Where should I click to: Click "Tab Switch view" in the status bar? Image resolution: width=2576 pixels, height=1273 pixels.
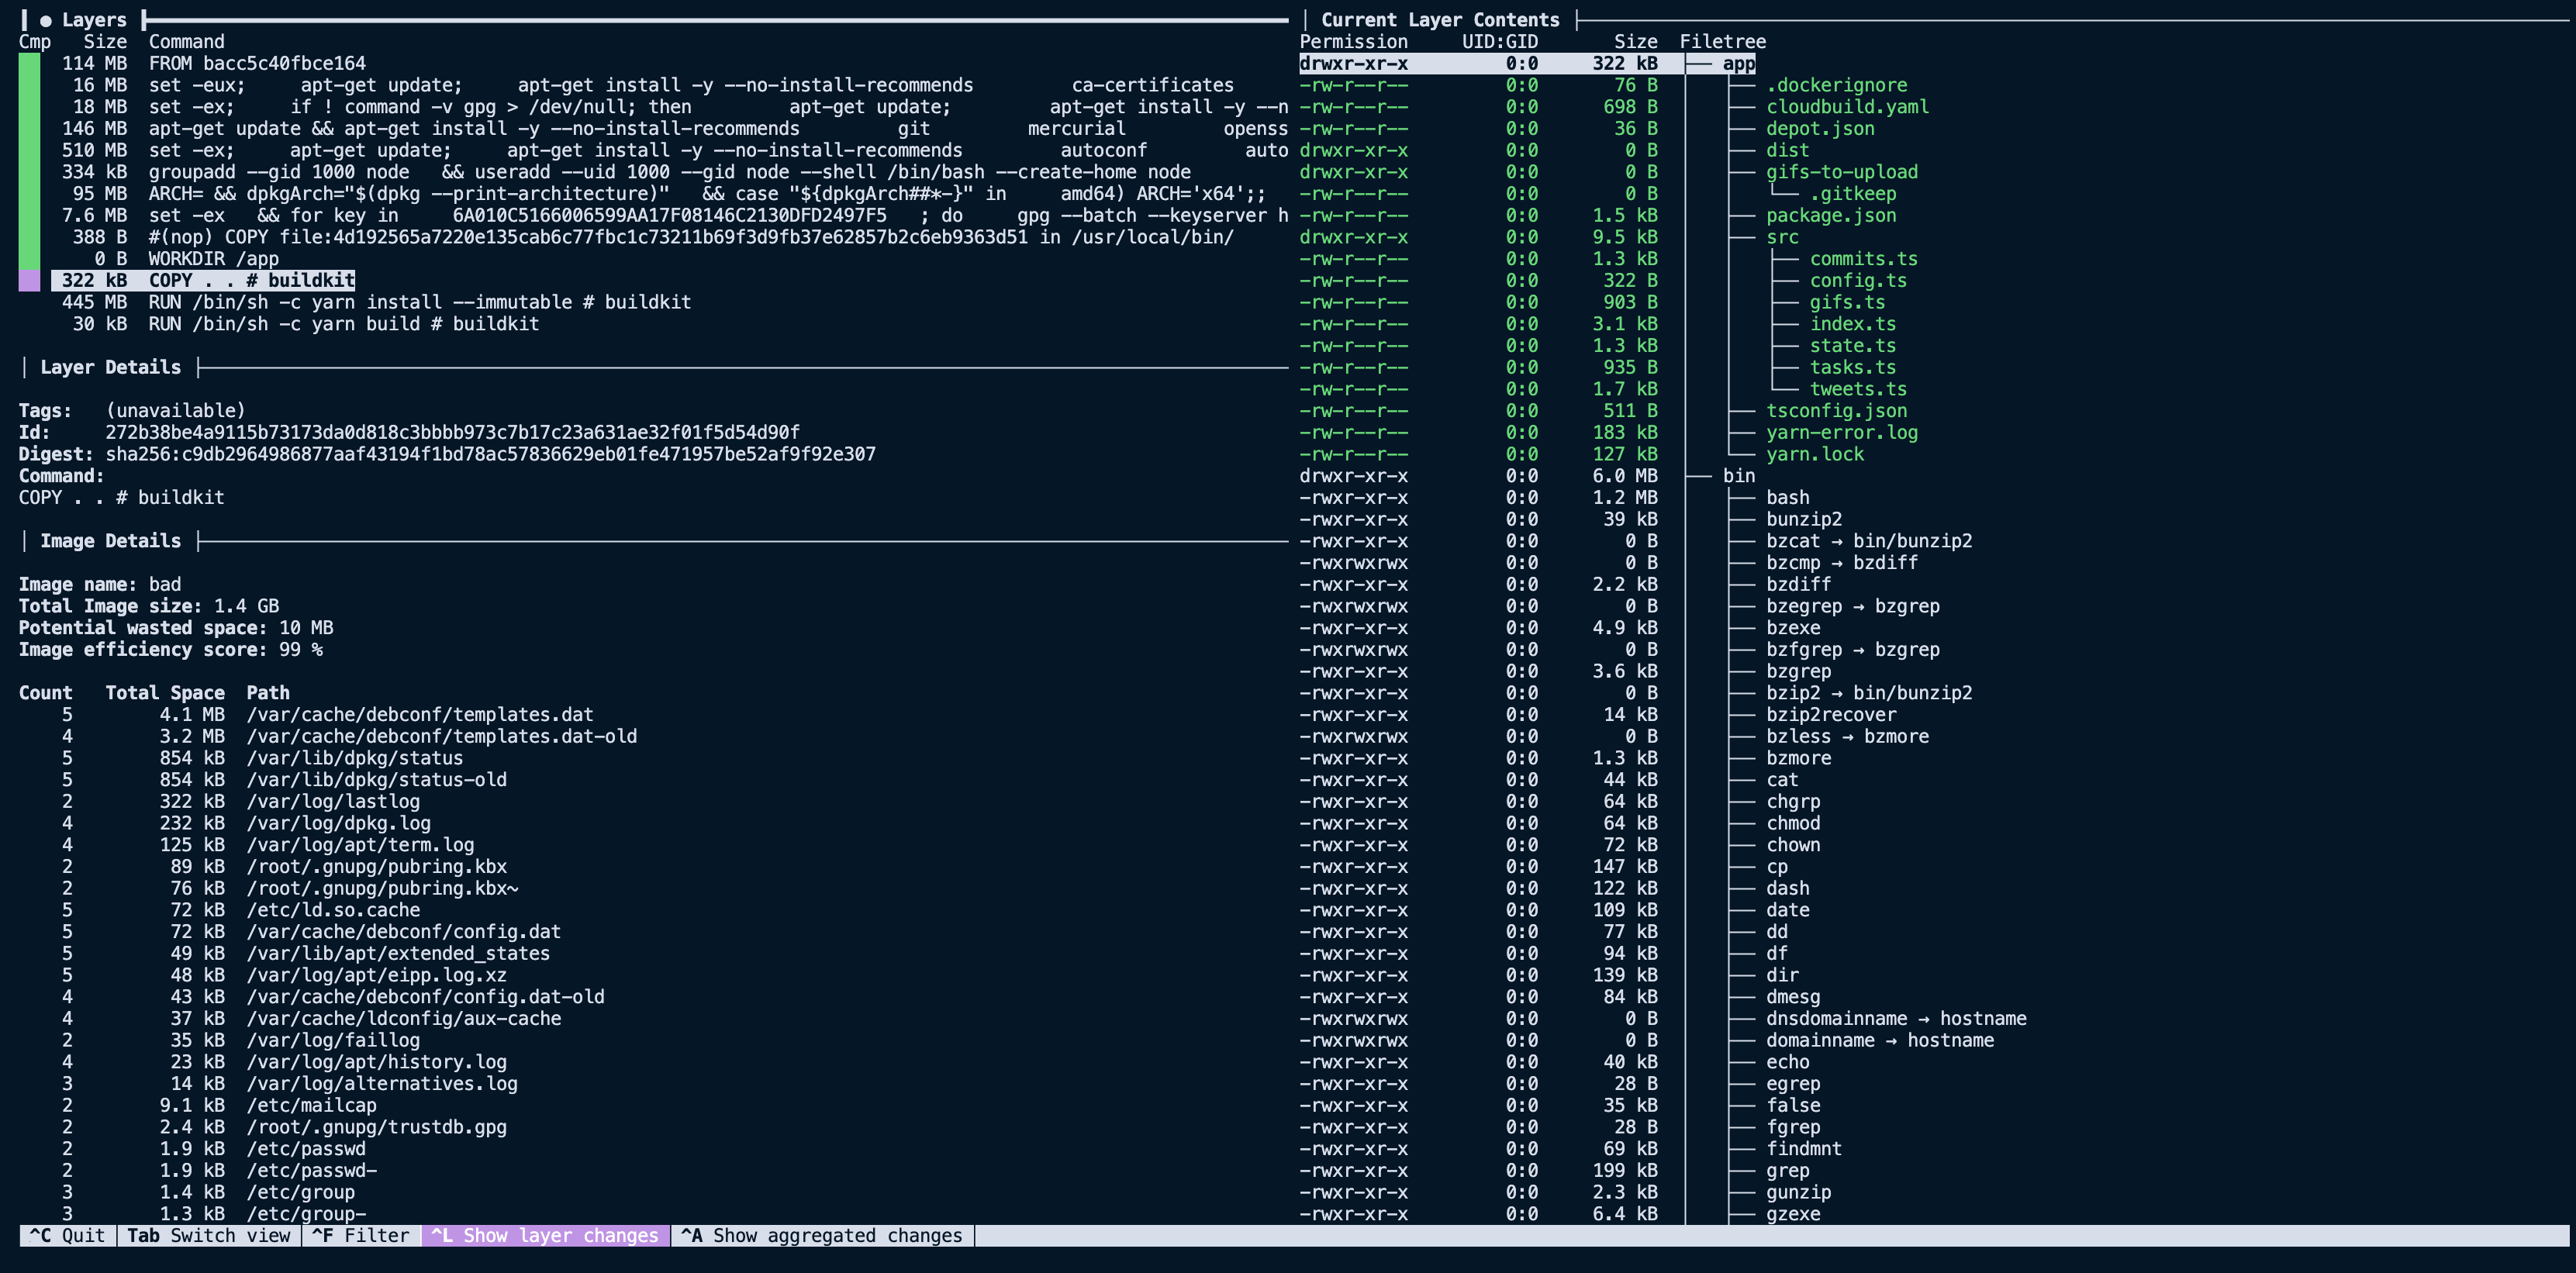coord(207,1235)
